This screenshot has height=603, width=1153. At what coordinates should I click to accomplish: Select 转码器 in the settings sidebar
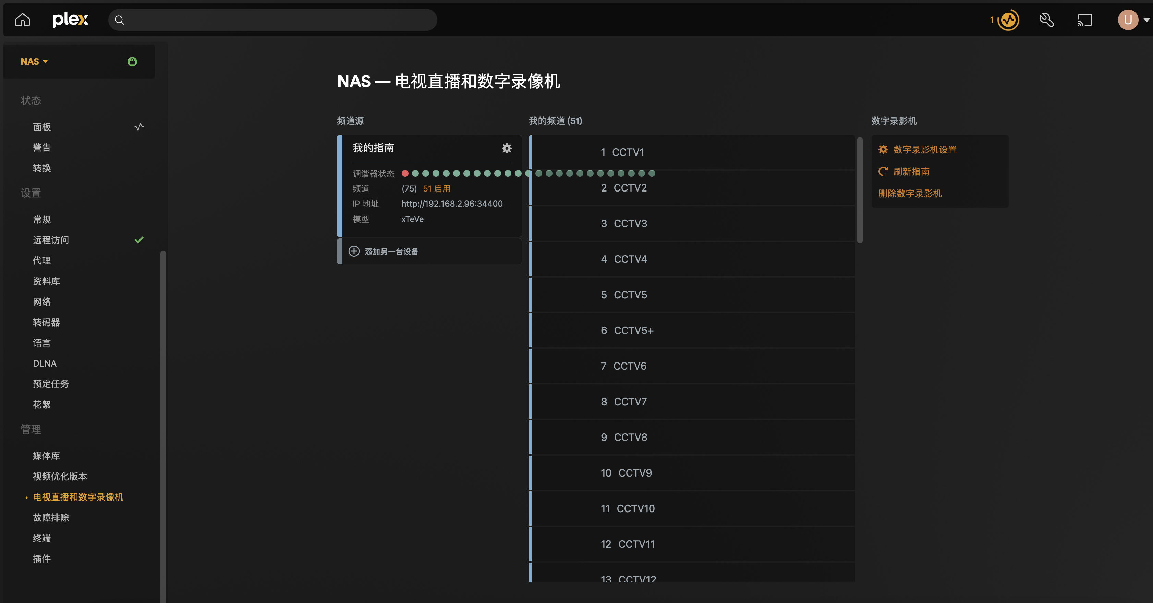(x=46, y=322)
